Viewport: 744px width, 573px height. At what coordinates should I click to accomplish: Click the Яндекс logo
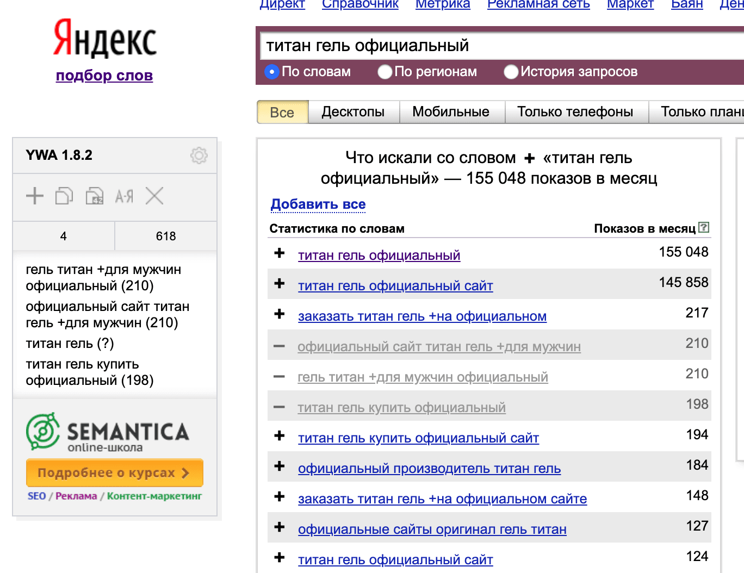click(104, 38)
